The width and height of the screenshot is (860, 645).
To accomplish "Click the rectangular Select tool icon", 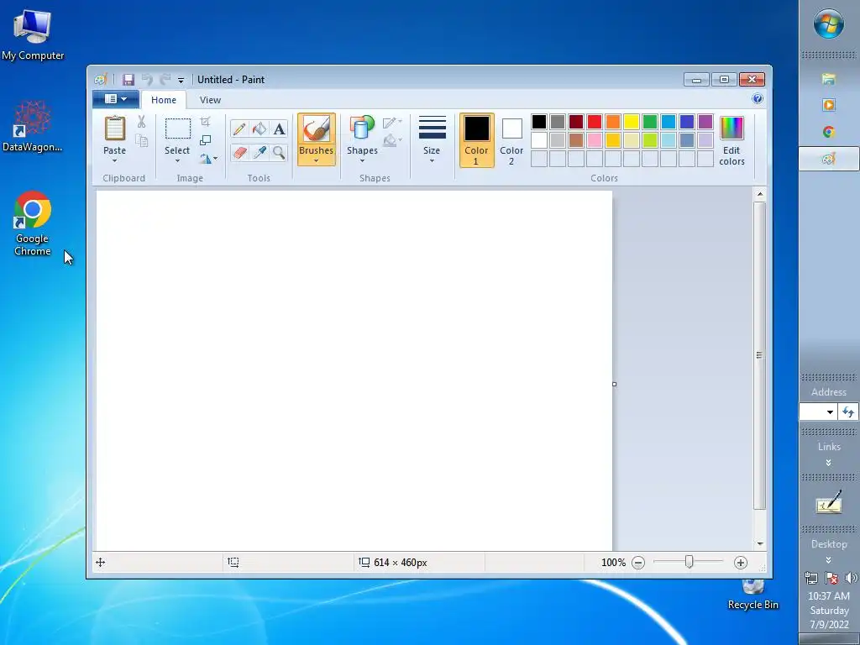I will point(178,128).
